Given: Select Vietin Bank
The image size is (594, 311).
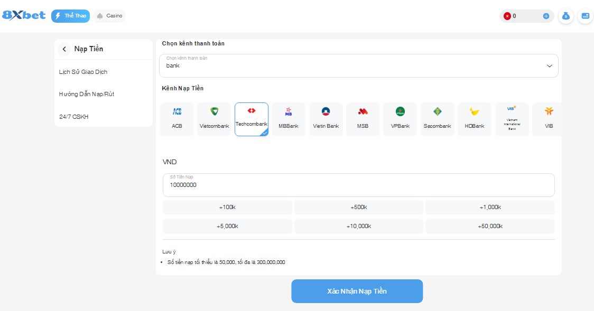Looking at the screenshot, I should coord(326,119).
